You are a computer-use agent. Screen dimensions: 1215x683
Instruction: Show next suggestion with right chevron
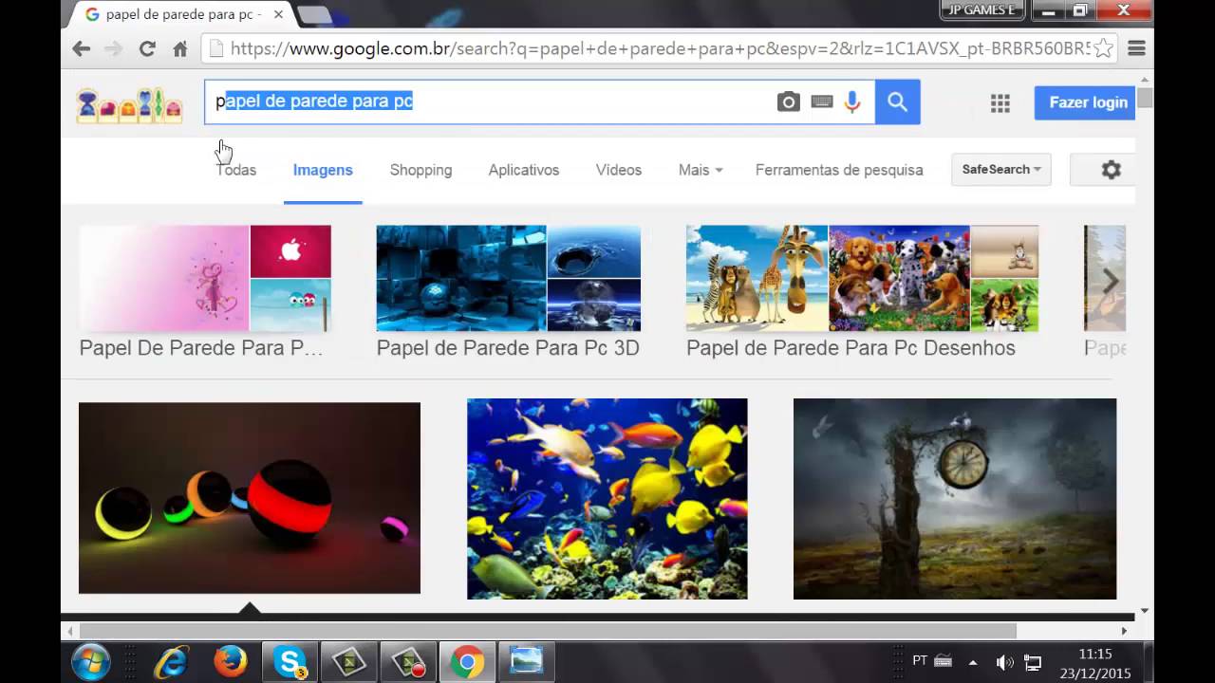click(x=1111, y=281)
